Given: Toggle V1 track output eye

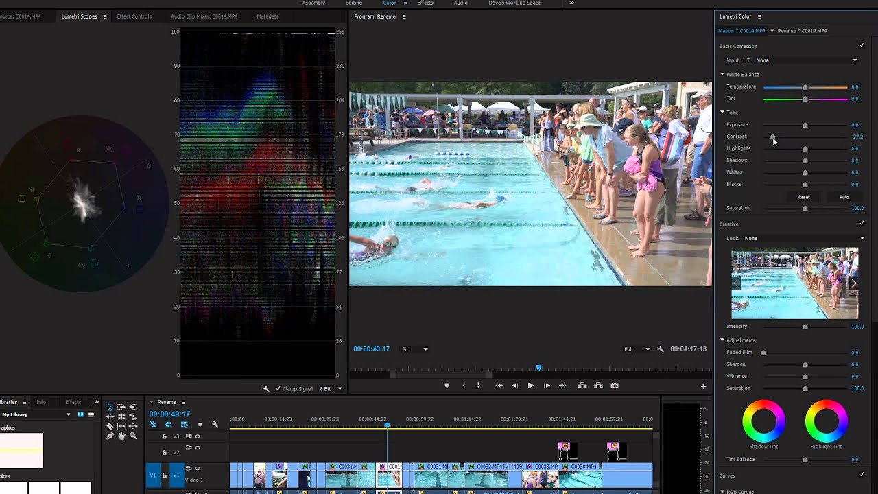Looking at the screenshot, I should [198, 469].
